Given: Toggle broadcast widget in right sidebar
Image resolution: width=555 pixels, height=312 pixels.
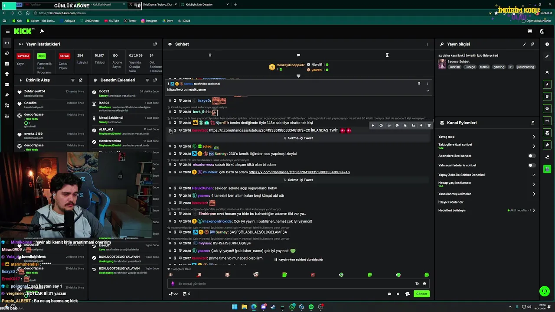Looking at the screenshot, I should [547, 121].
